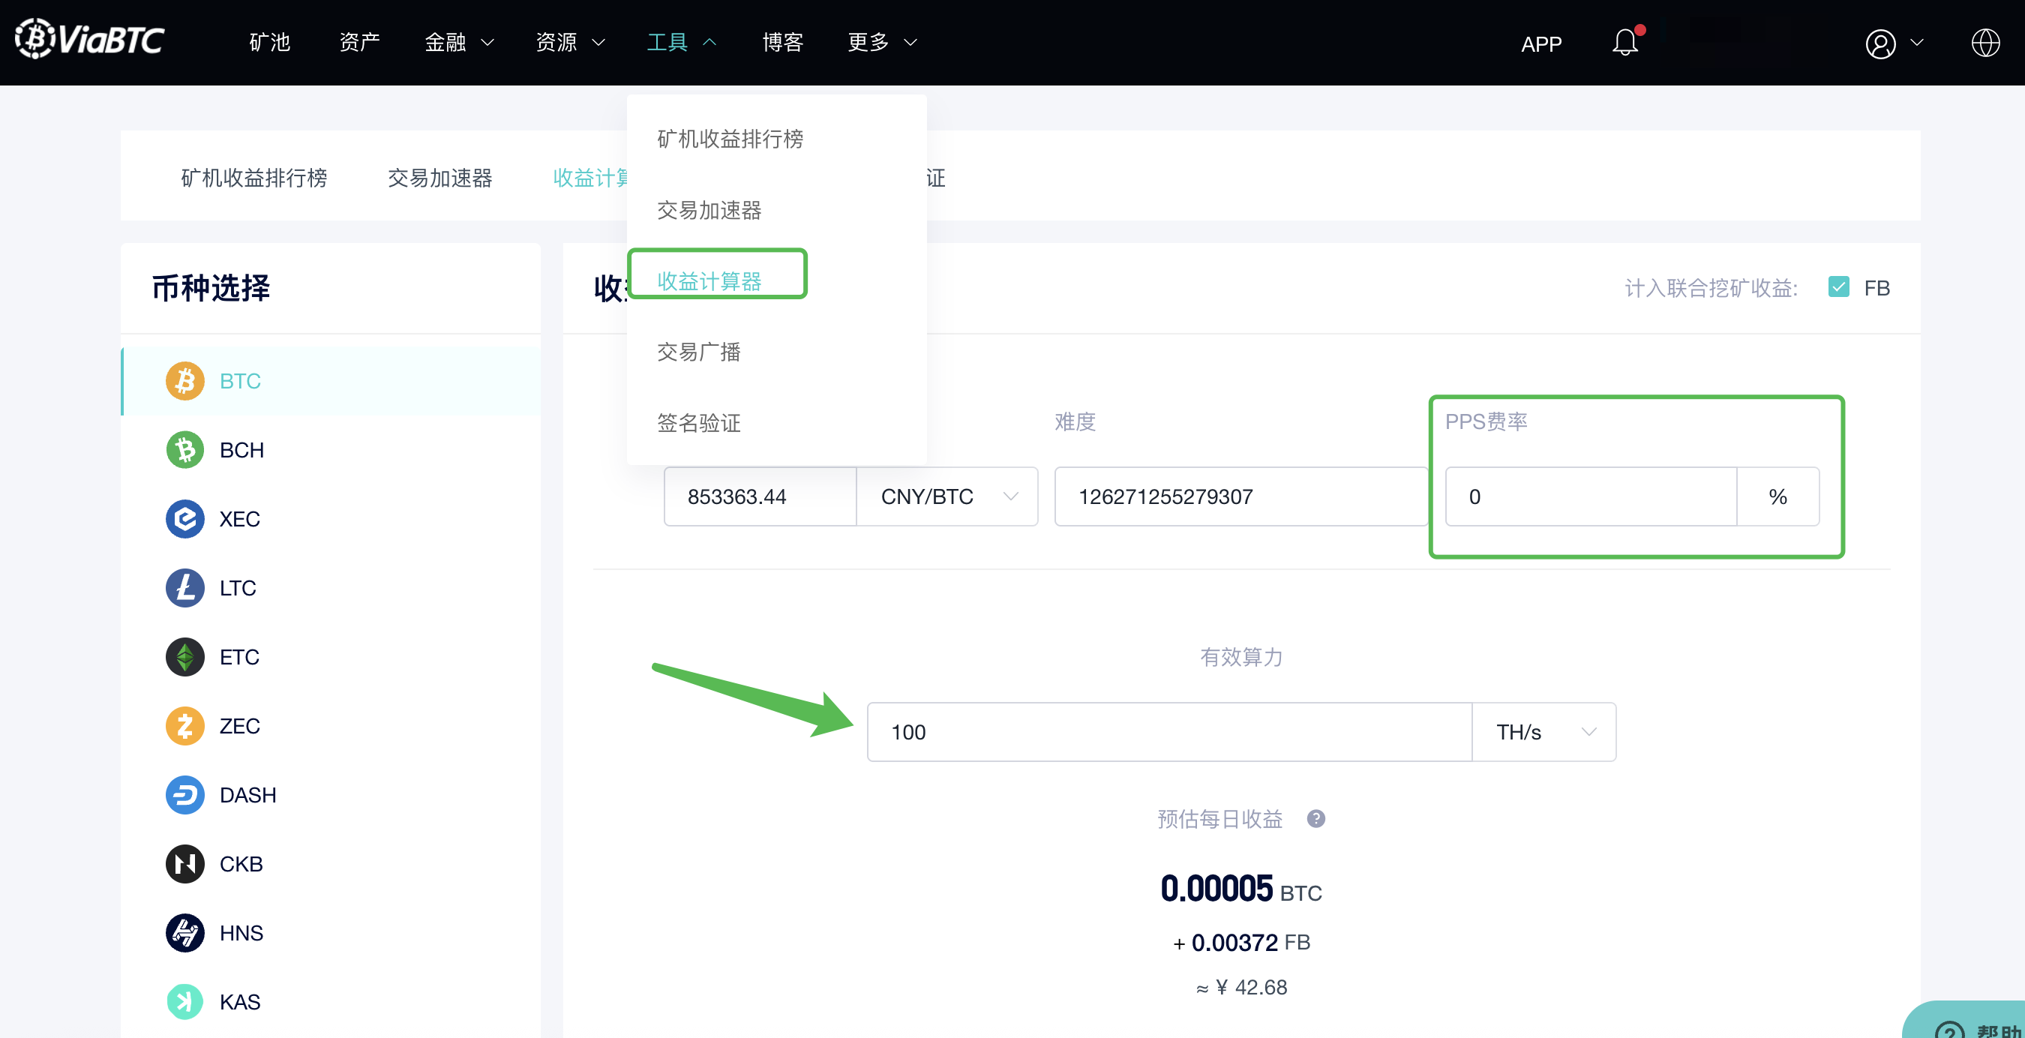Click the hashrate input showing 100

(x=1100, y=732)
